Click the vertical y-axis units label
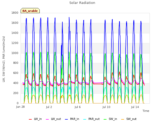Image resolution: width=165 pixels, height=124 pixels. click(4, 59)
